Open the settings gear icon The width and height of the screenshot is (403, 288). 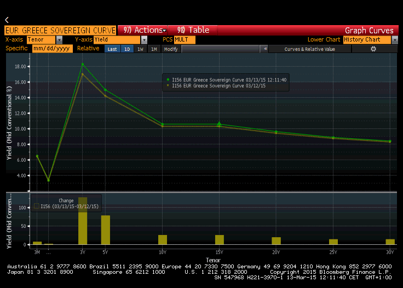tap(373, 49)
